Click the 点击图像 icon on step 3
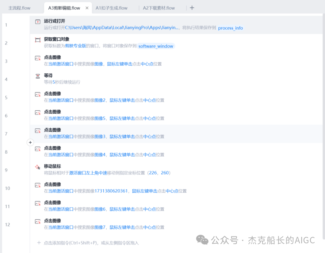 point(37,58)
